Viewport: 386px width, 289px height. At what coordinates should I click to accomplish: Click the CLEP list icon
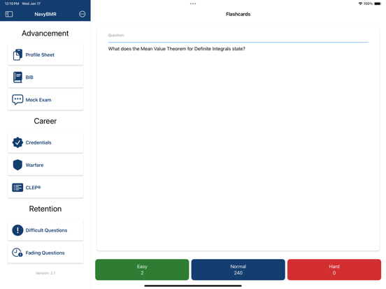tap(17, 188)
